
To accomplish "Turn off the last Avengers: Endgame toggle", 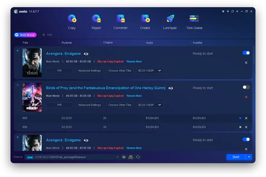I will pos(246,140).
